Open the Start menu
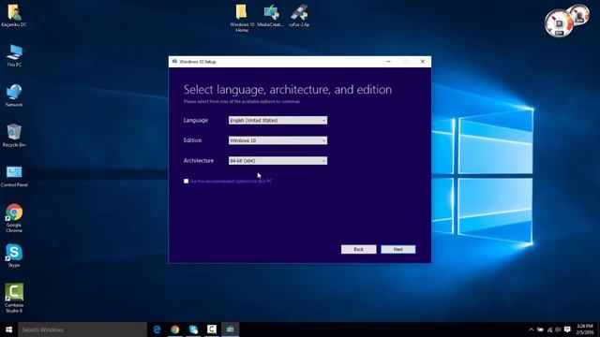600x337 pixels. point(8,330)
